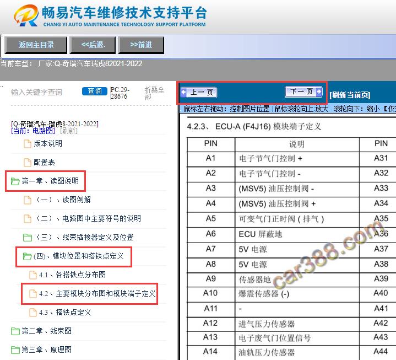Viewport: 396px width, 360px height.
Task: Select 第三章、原理图 chapter label
Action: (46, 350)
